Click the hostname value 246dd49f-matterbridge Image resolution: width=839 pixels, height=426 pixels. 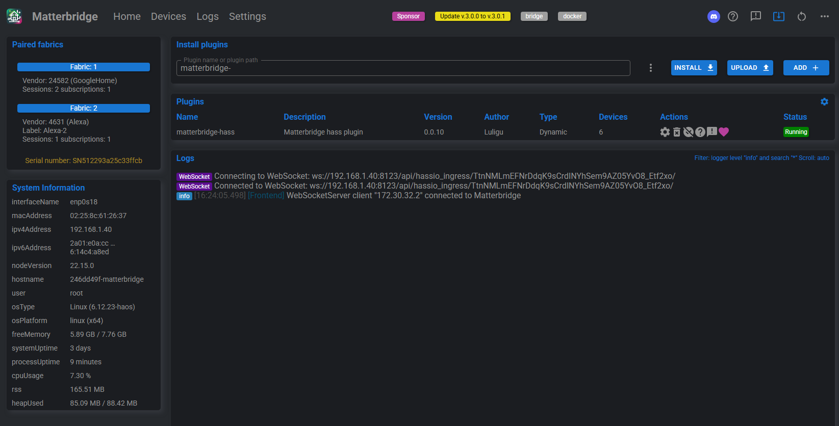pos(107,279)
